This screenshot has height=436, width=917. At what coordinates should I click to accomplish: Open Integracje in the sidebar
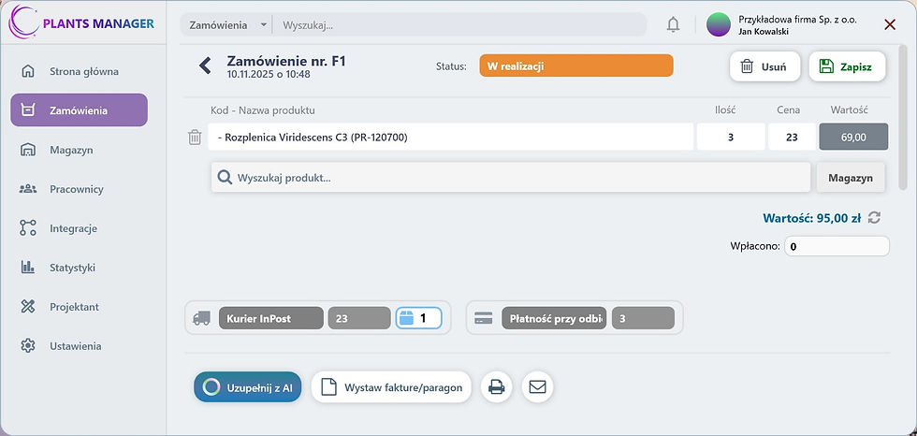pyautogui.click(x=79, y=228)
